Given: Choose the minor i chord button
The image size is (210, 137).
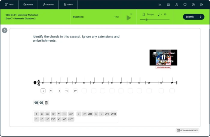Looking at the screenshot, I should click(x=79, y=114).
